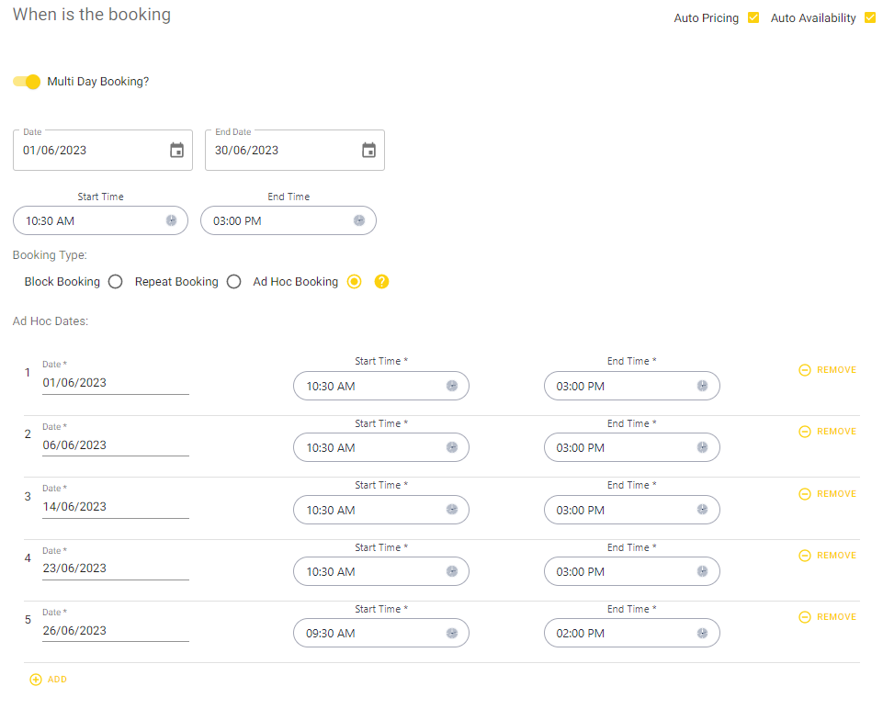Viewport: 883px width, 709px height.
Task: Click the Block Booking label text
Action: click(62, 281)
